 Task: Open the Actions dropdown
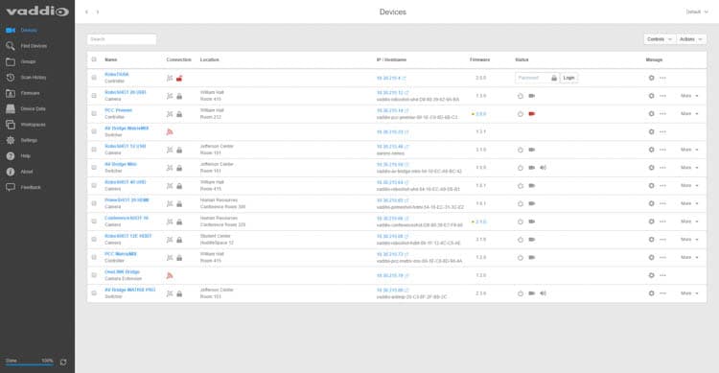point(691,39)
